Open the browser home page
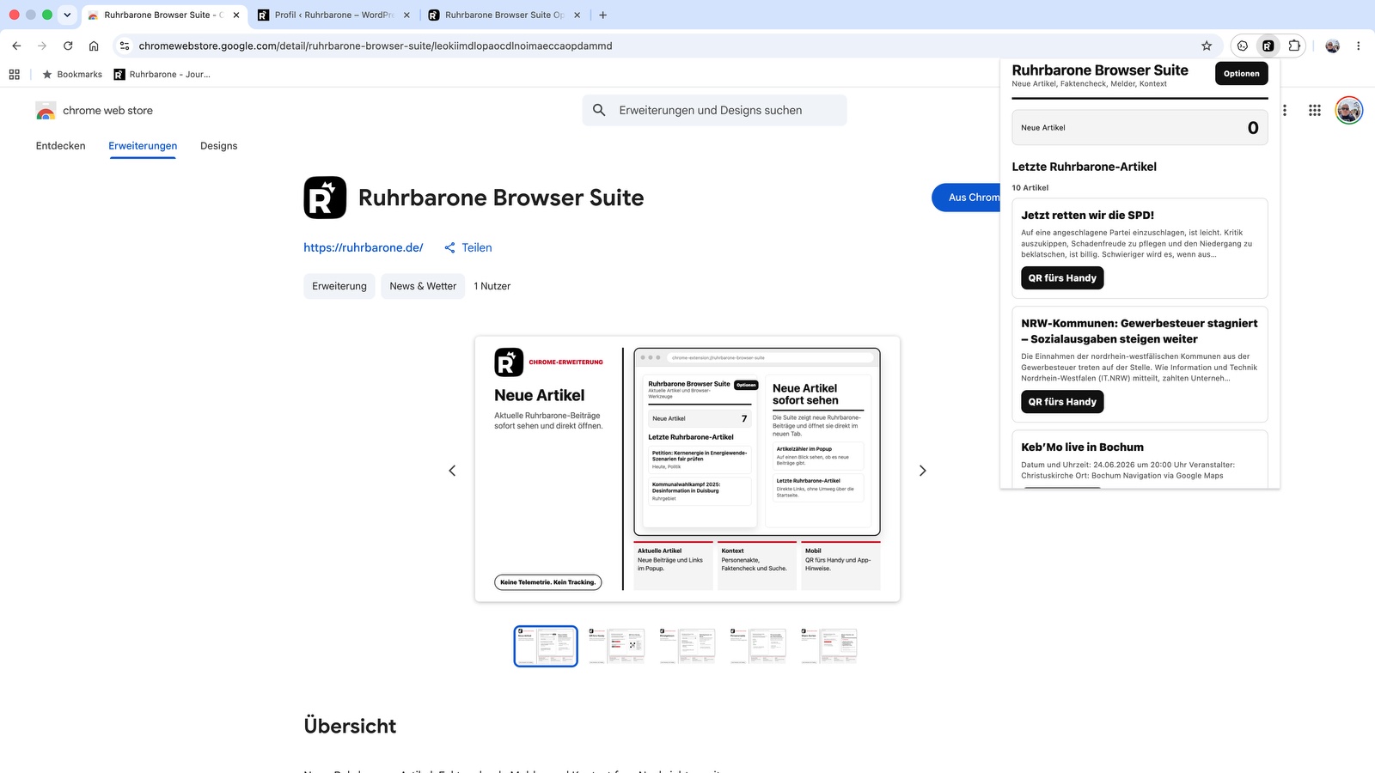The width and height of the screenshot is (1375, 773). click(94, 46)
